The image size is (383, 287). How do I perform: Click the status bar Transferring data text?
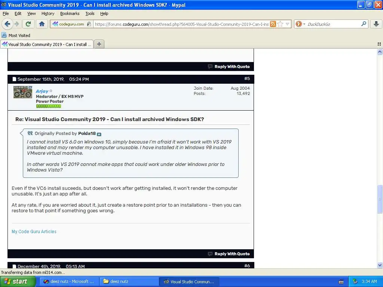point(33,272)
